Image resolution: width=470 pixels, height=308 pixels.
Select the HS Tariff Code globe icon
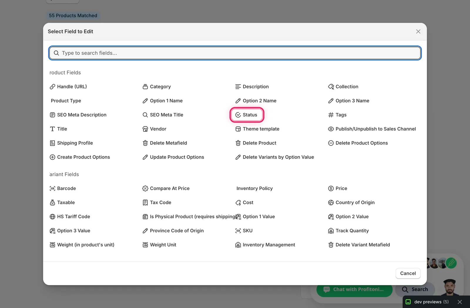(52, 217)
